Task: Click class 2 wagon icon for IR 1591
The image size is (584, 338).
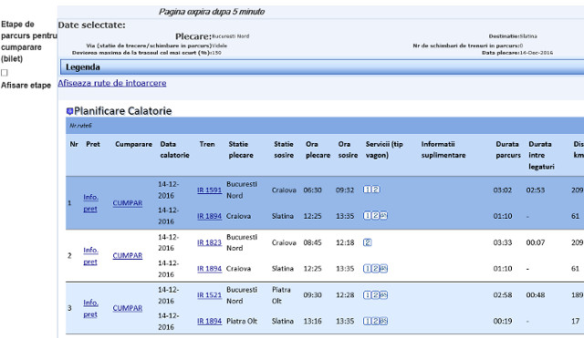Action: (x=376, y=189)
